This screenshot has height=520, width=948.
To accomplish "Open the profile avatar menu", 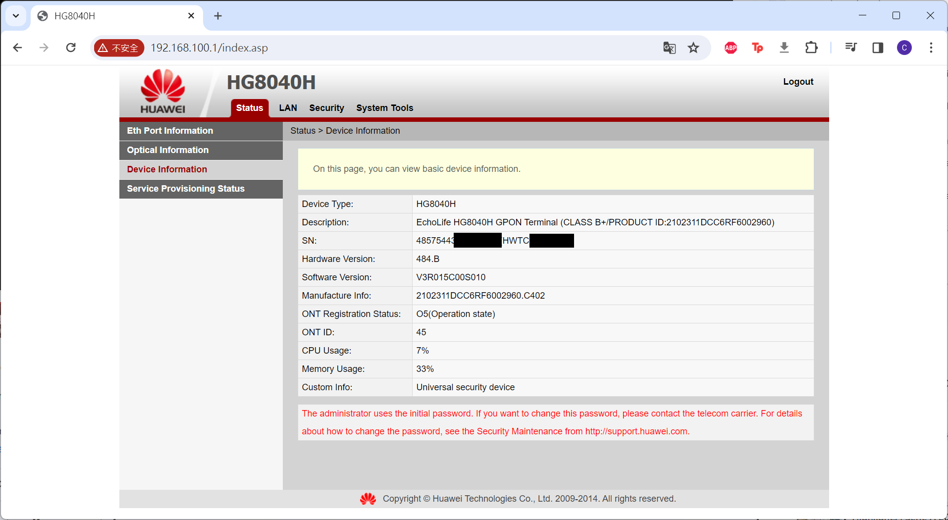I will (904, 48).
